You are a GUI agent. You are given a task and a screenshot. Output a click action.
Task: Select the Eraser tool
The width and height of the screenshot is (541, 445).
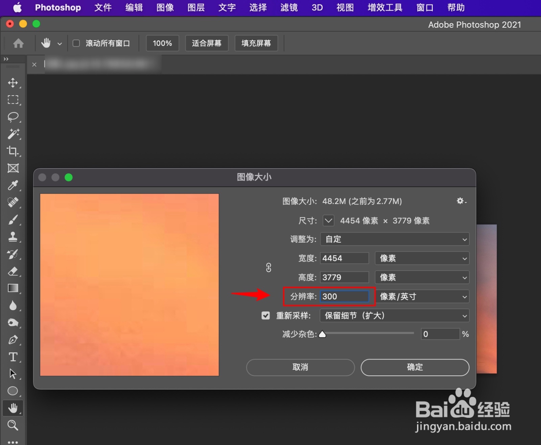tap(13, 271)
